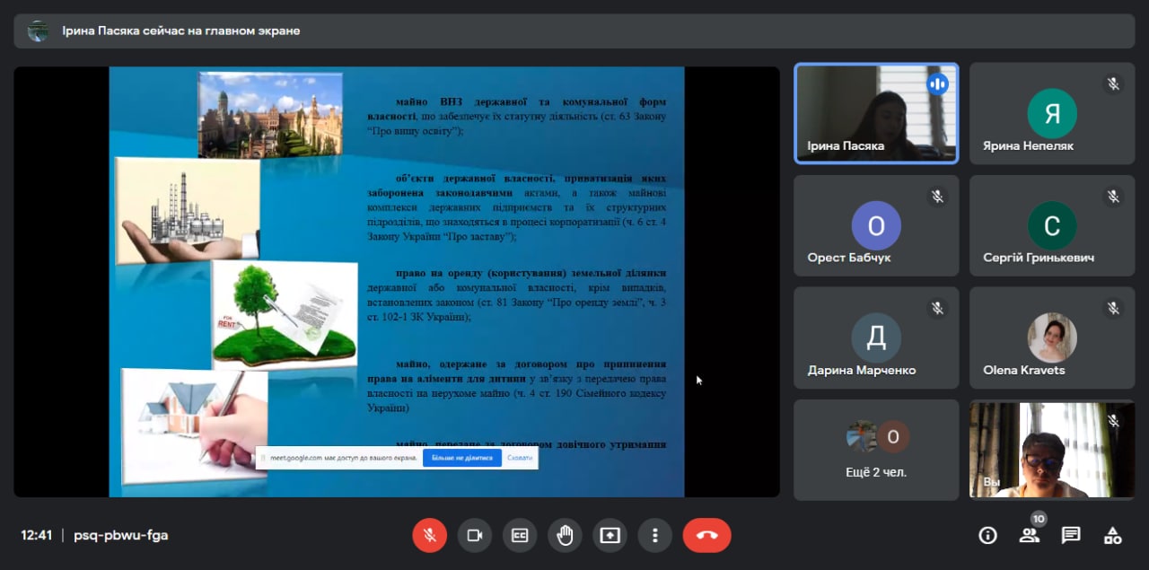This screenshot has height=570, width=1149.
Task: Show the participants list
Action: [x=1029, y=536]
